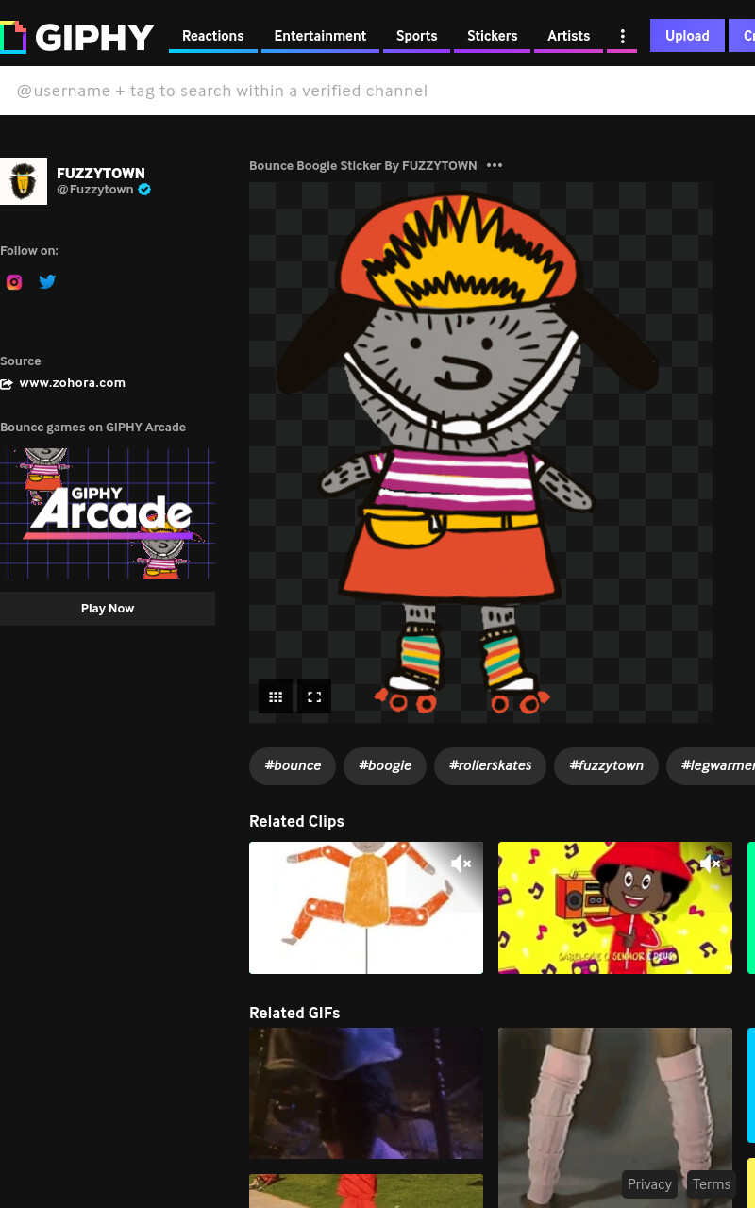Open the Privacy link

649,1184
